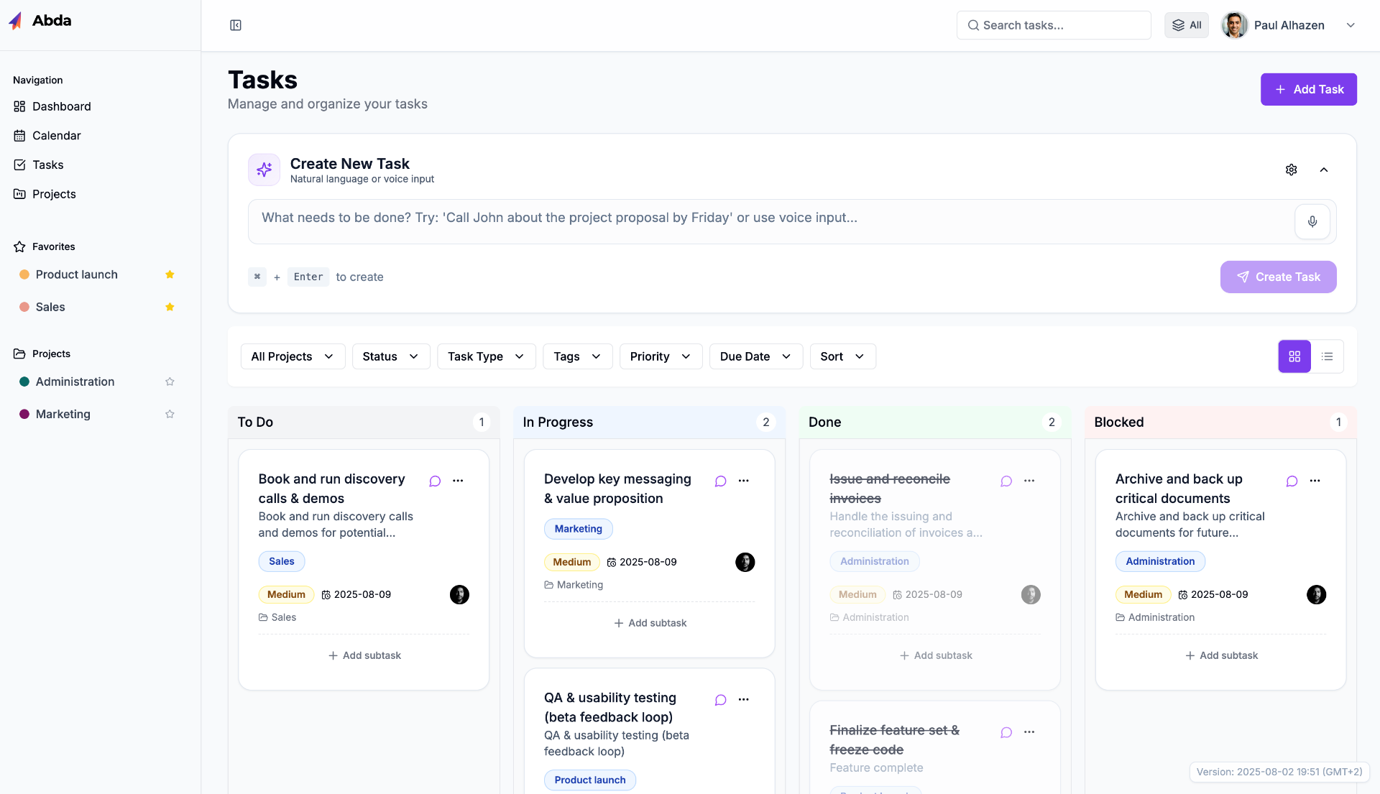
Task: Favorite the Marketing project star
Action: 170,414
